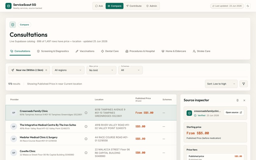Screen dimensions: 256x160
Task: Click the Open source button
Action: [234, 112]
